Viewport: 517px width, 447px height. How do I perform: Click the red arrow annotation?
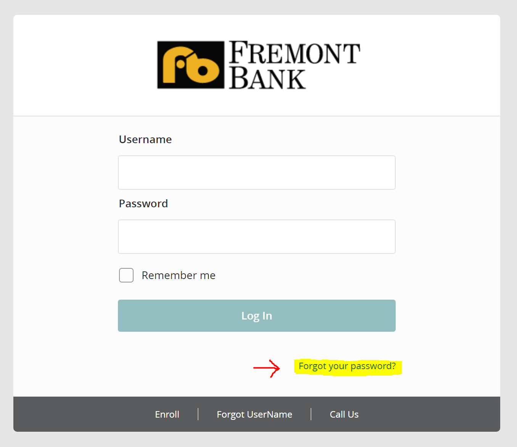267,368
